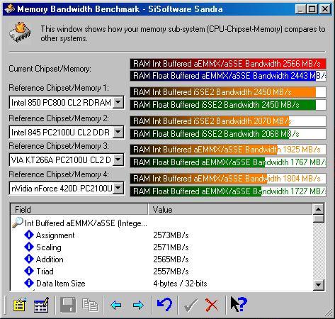Select the Assignment row in the list
The height and width of the screenshot is (319, 335).
click(x=161, y=235)
